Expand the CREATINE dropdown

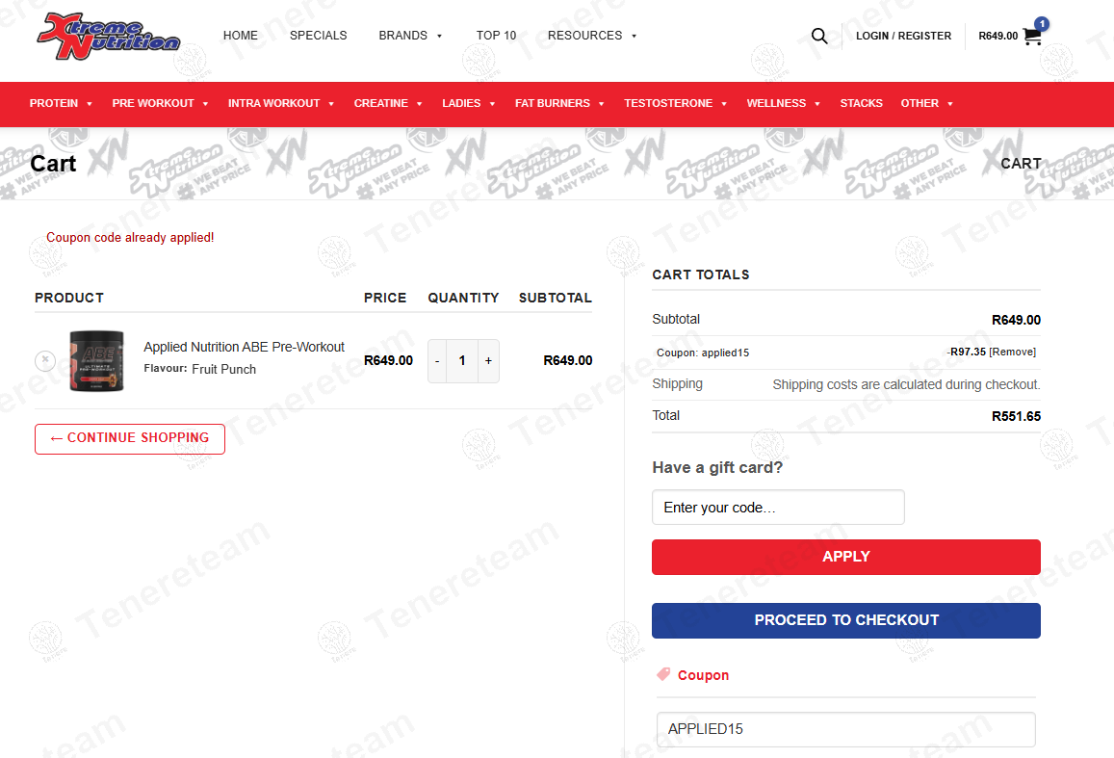click(x=388, y=103)
